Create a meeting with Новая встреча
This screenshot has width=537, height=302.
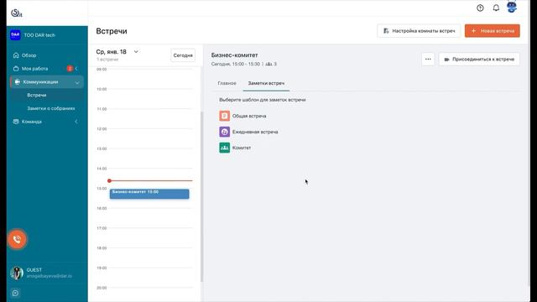(493, 31)
